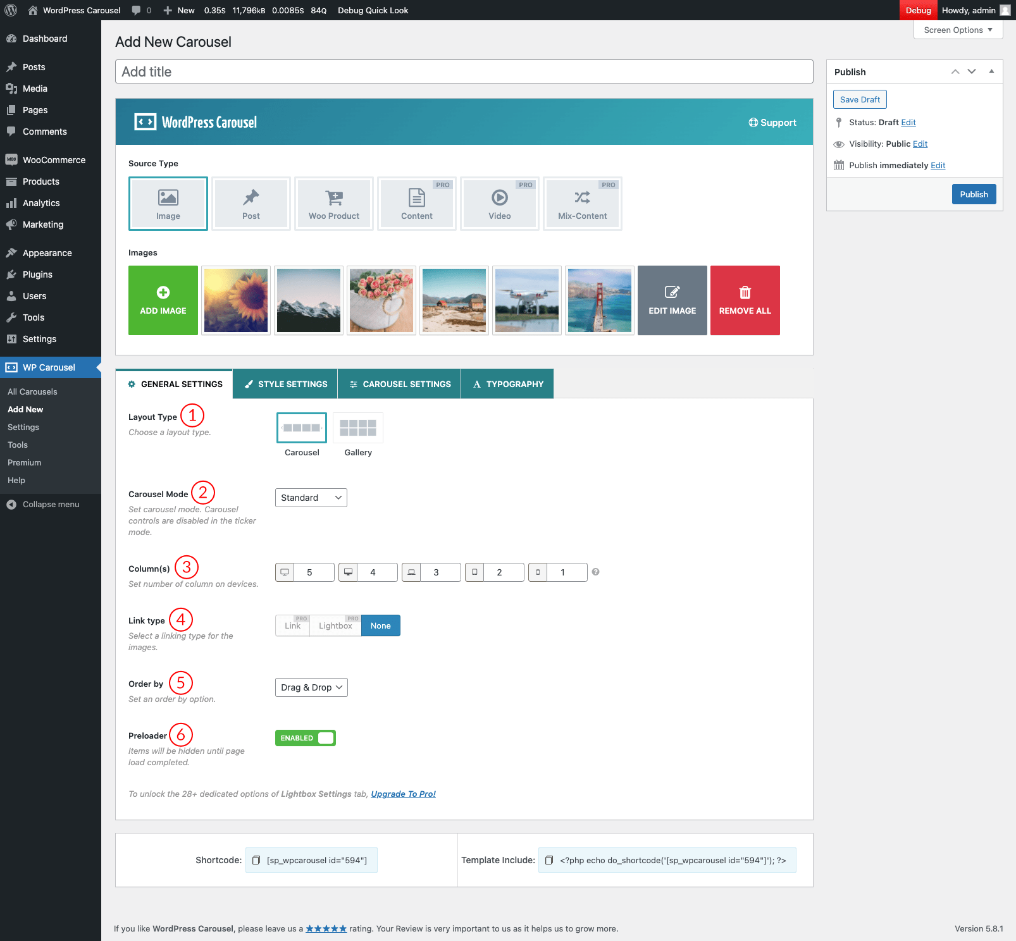Open the Order by Drag & Drop dropdown
This screenshot has height=941, width=1016.
pyautogui.click(x=311, y=687)
